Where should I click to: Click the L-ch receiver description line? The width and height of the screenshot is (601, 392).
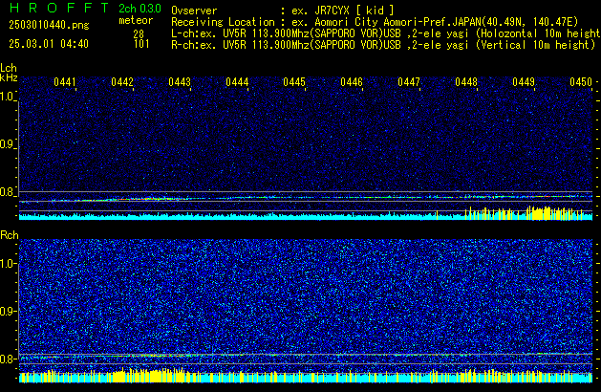click(386, 33)
